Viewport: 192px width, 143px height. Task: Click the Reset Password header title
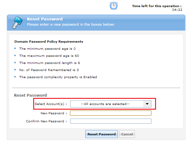pyautogui.click(x=45, y=19)
